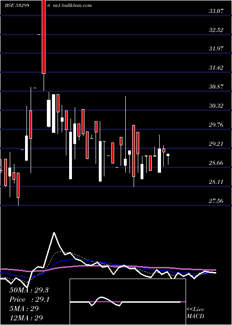Image resolution: width=232 pixels, height=325 pixels.
Task: Click the 28.11 price axis label
Action: (216, 182)
